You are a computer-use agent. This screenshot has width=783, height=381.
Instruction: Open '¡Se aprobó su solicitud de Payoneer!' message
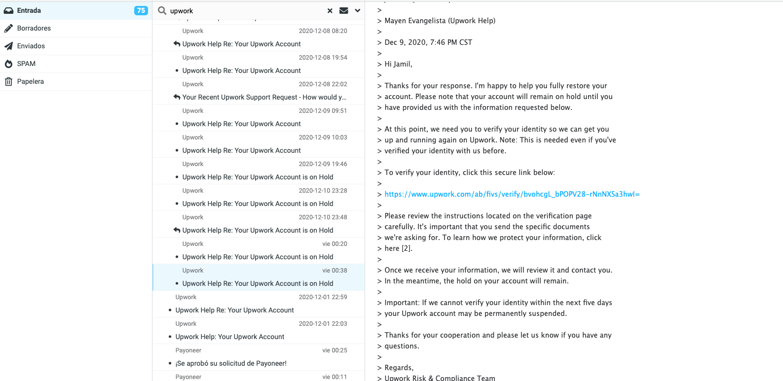pos(231,363)
